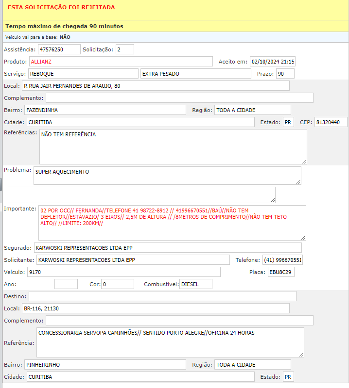Screen dimensions: 349x388
Task: Click the Solicitação number field
Action: coord(124,49)
